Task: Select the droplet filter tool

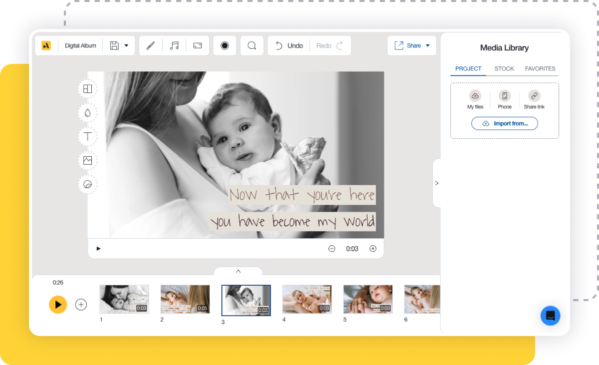Action: [x=87, y=112]
